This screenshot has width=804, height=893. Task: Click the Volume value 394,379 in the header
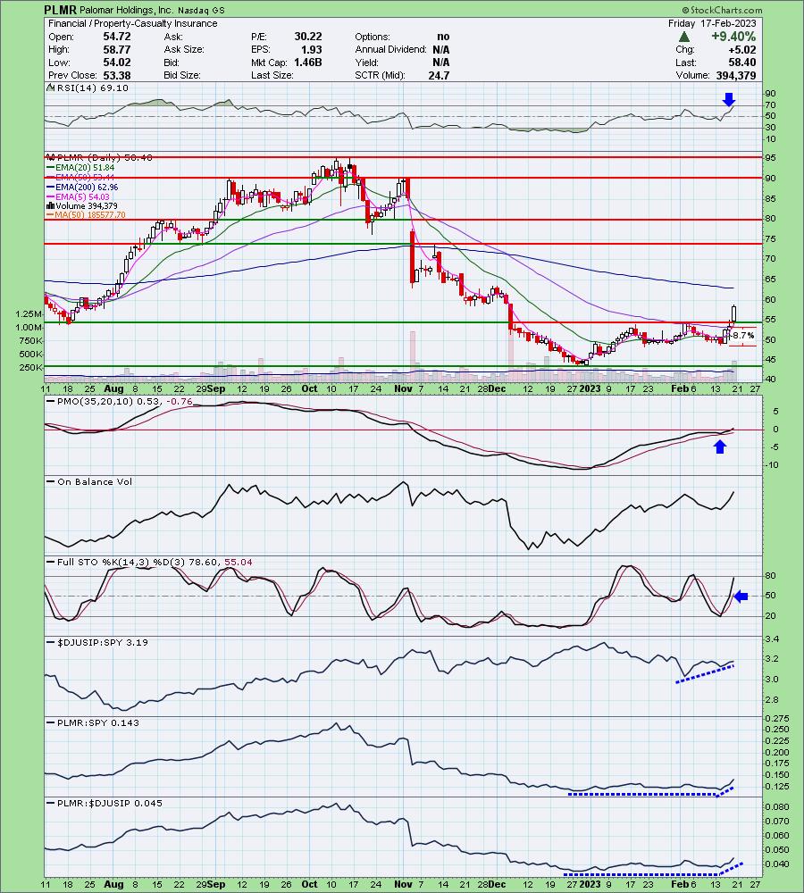point(735,75)
